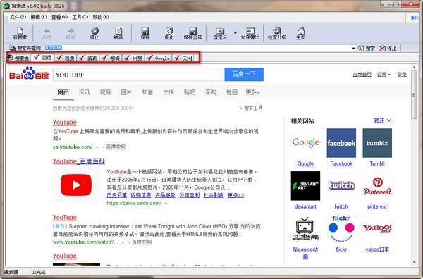
Task: Open the DeviantArt logo thumbnail
Action: point(305,186)
